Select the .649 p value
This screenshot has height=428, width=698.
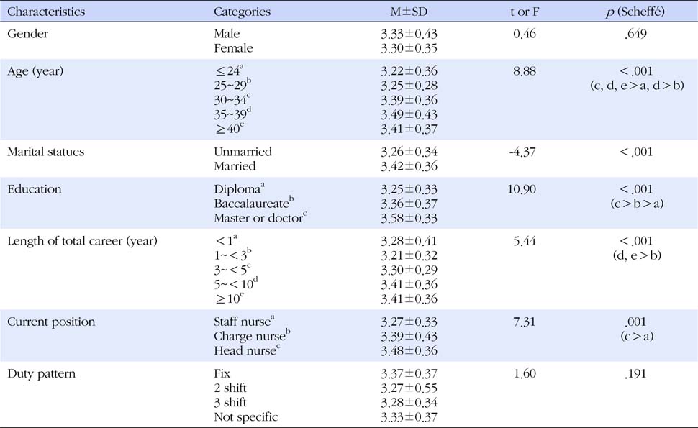pos(635,34)
